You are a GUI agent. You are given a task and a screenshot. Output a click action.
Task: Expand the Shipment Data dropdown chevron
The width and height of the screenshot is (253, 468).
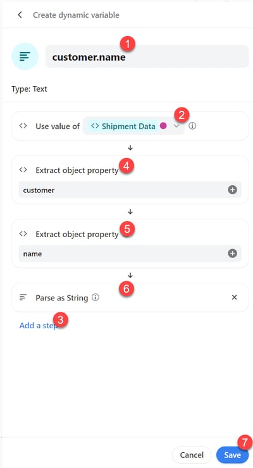coord(176,126)
